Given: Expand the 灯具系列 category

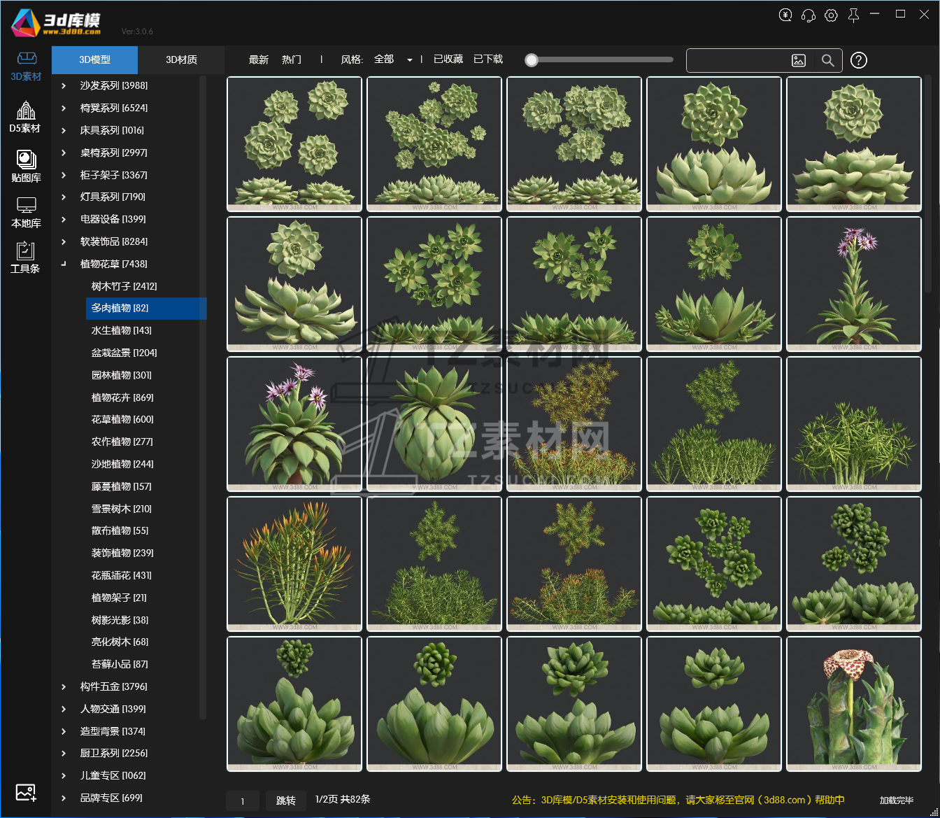Looking at the screenshot, I should tap(64, 197).
